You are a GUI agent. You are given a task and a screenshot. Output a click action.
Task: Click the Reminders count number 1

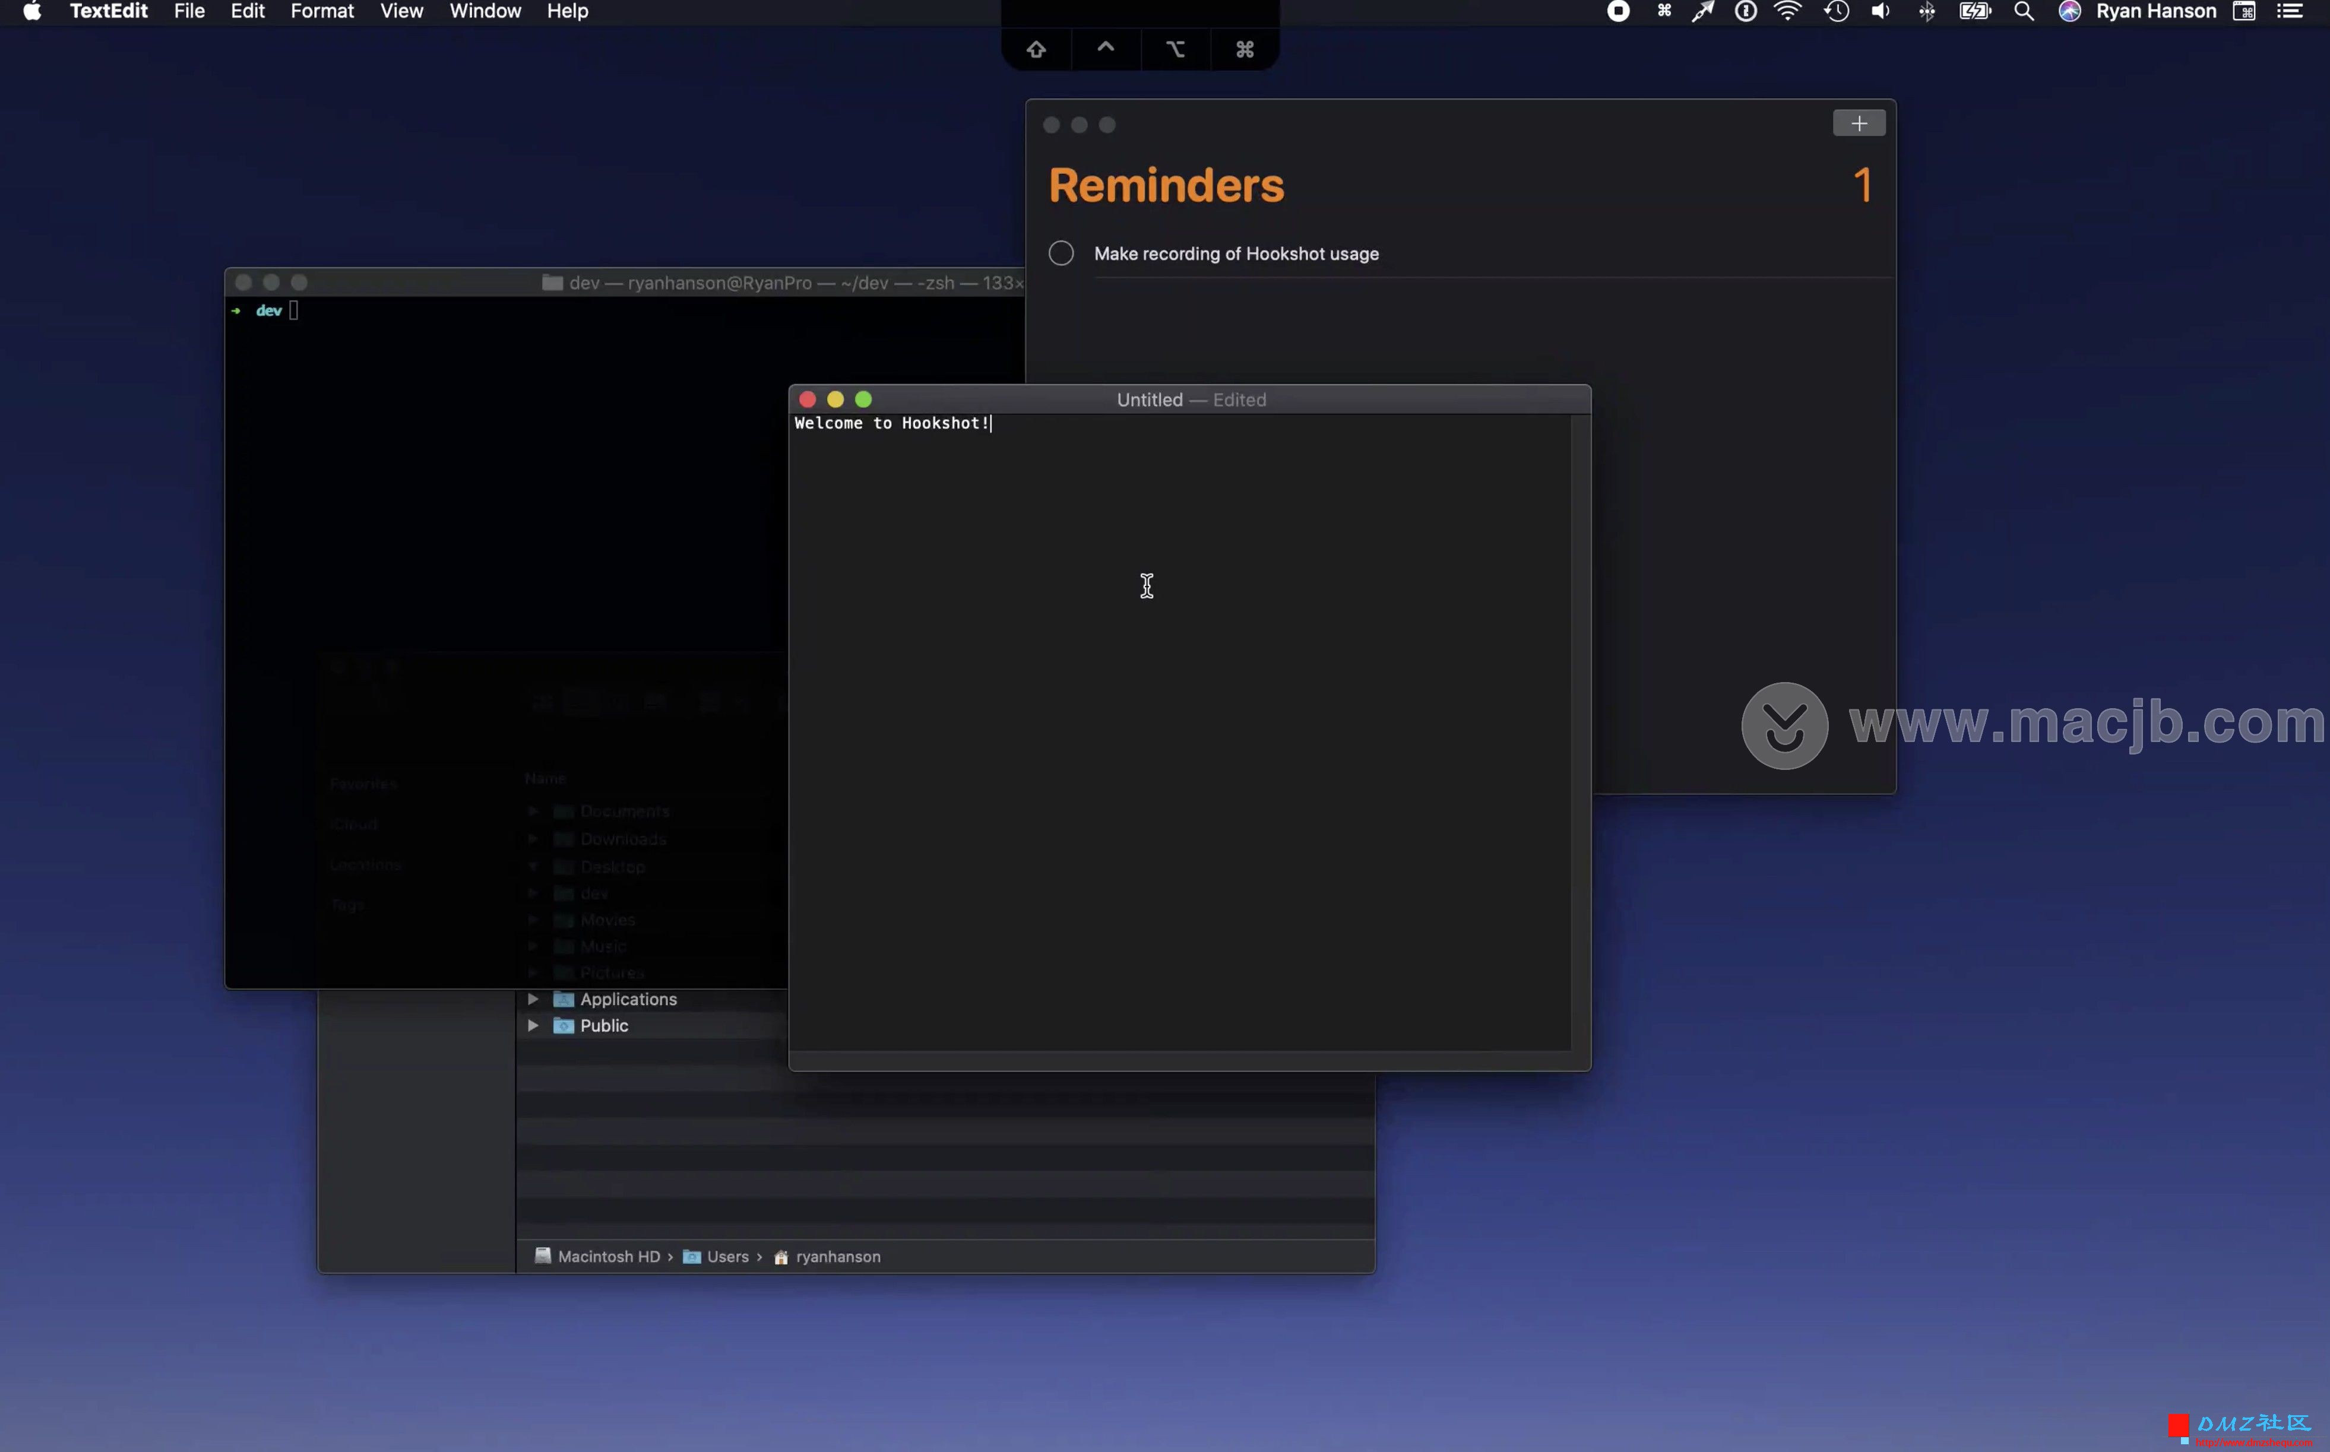coord(1862,185)
